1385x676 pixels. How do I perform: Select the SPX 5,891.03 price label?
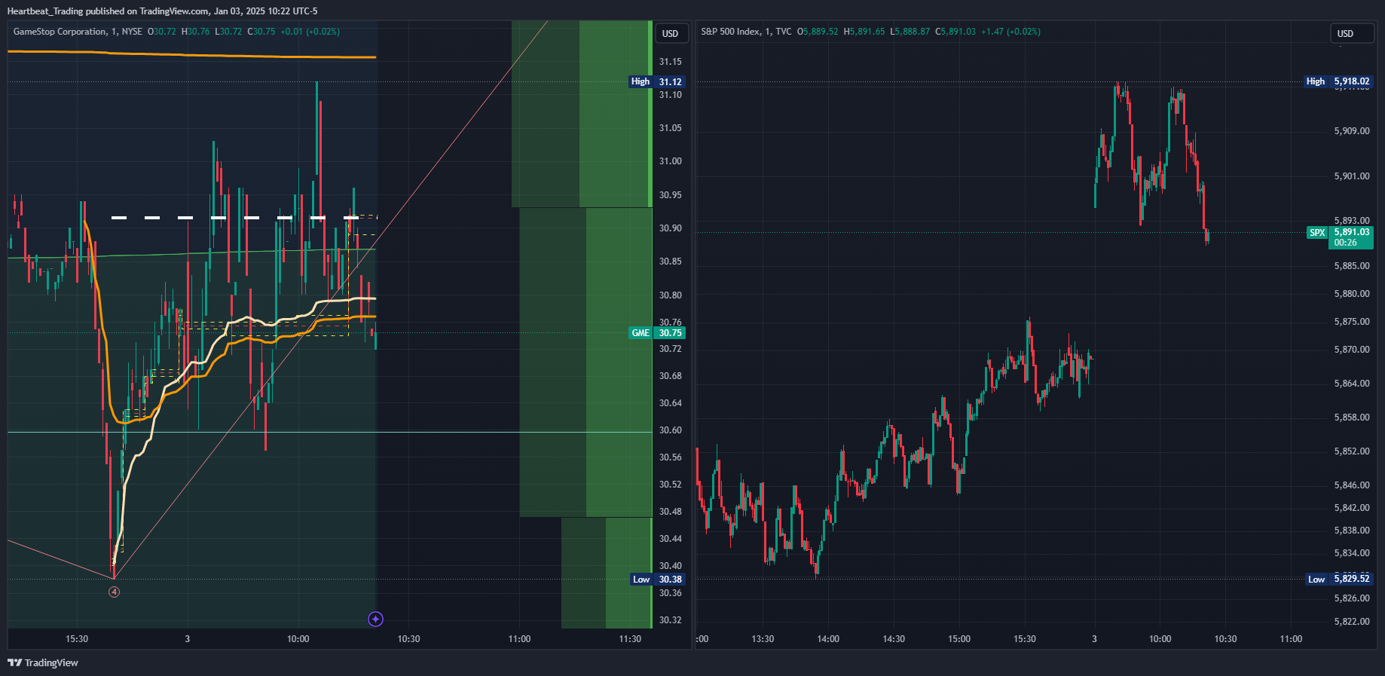pos(1340,233)
